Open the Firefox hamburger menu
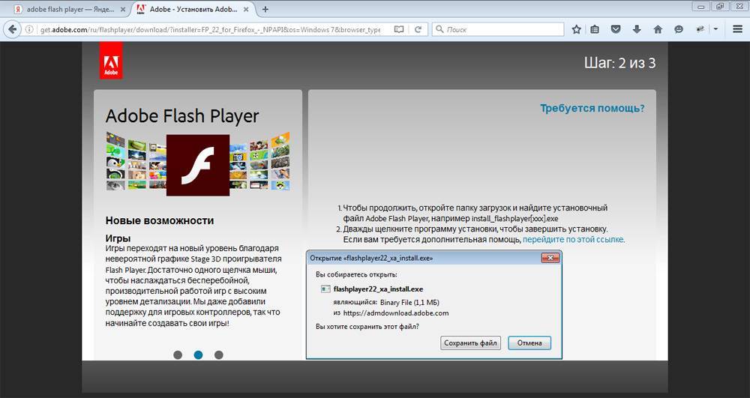The image size is (750, 398). (737, 30)
